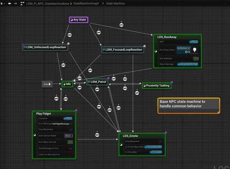This screenshot has height=169, width=230.
Task: Click the LDM_UnfocusedLoopReaction state machine icon
Action: [25, 47]
